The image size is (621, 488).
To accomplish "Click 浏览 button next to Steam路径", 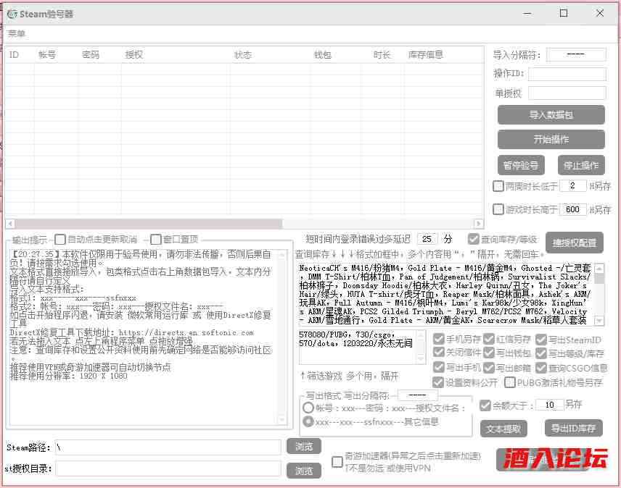I will (304, 447).
